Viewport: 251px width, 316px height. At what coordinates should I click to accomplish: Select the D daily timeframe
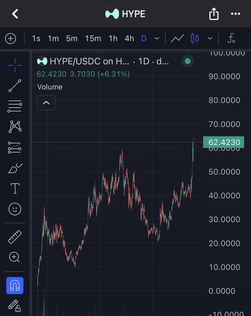(144, 38)
